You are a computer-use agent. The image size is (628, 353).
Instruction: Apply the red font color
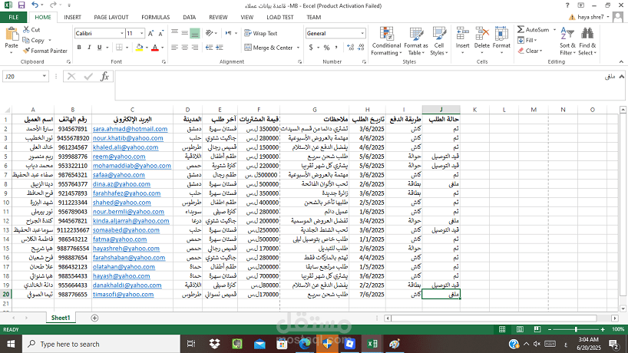click(155, 48)
